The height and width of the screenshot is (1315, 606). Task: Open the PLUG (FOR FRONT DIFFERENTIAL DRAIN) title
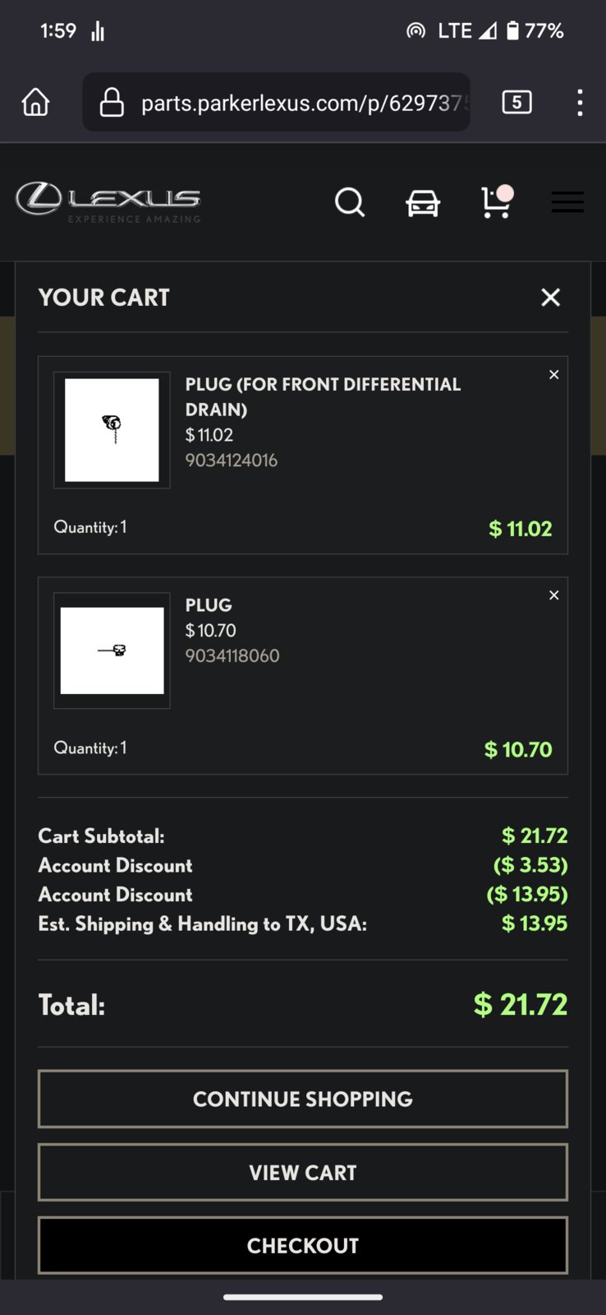[323, 396]
